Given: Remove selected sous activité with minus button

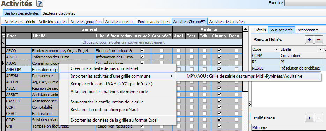Looking at the screenshot, I should tap(319, 40).
